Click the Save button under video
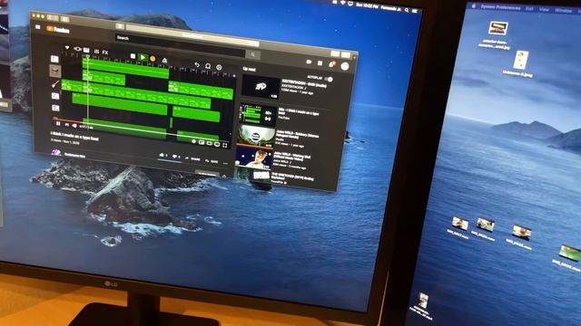This screenshot has height=326, width=581. [212, 161]
